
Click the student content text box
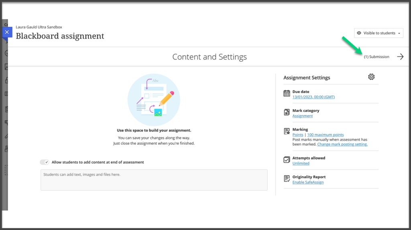coord(154,180)
